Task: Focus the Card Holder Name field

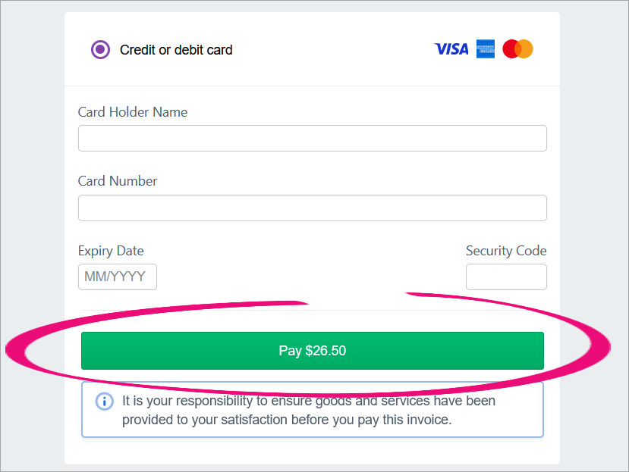Action: click(x=312, y=139)
